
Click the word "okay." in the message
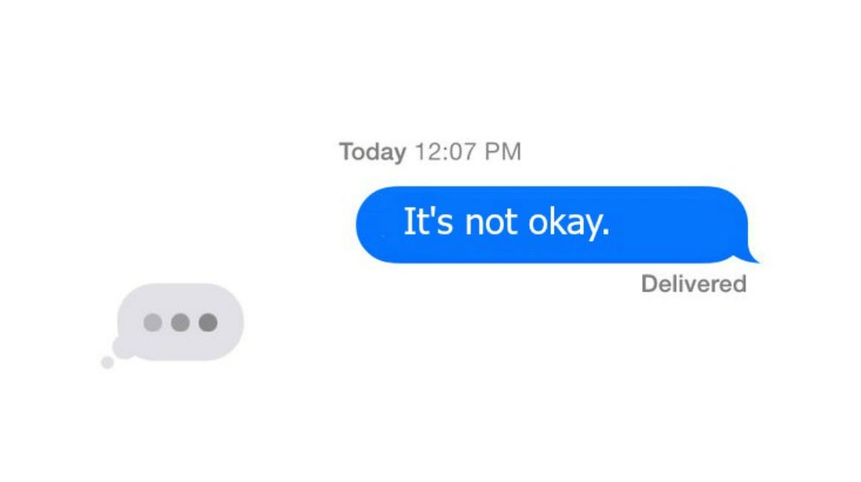pyautogui.click(x=569, y=222)
